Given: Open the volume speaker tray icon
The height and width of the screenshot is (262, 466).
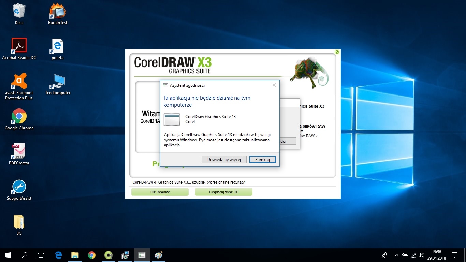Looking at the screenshot, I should 421,255.
